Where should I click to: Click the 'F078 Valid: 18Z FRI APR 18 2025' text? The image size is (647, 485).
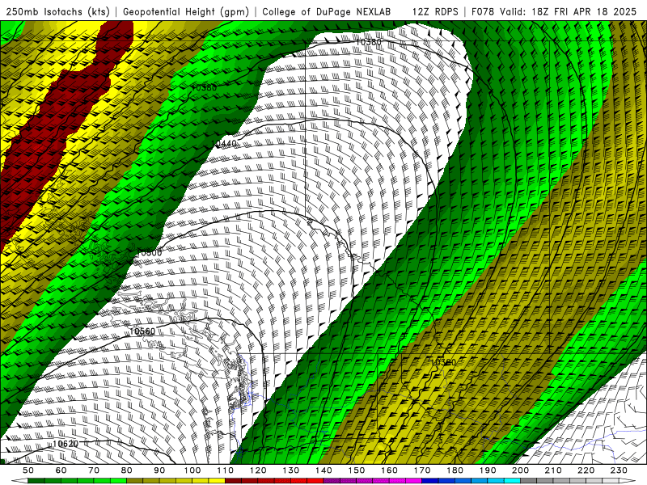click(x=554, y=12)
